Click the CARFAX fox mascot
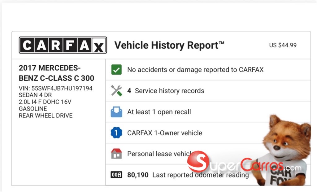This screenshot has width=317, height=192. point(285,149)
